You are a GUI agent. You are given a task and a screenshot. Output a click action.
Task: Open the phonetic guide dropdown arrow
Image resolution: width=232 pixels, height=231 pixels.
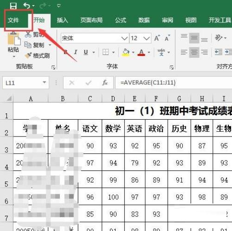[x=169, y=53]
